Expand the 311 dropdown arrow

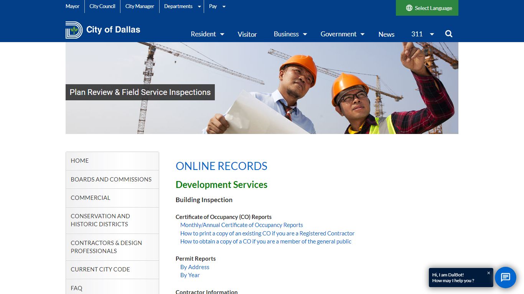pyautogui.click(x=432, y=34)
